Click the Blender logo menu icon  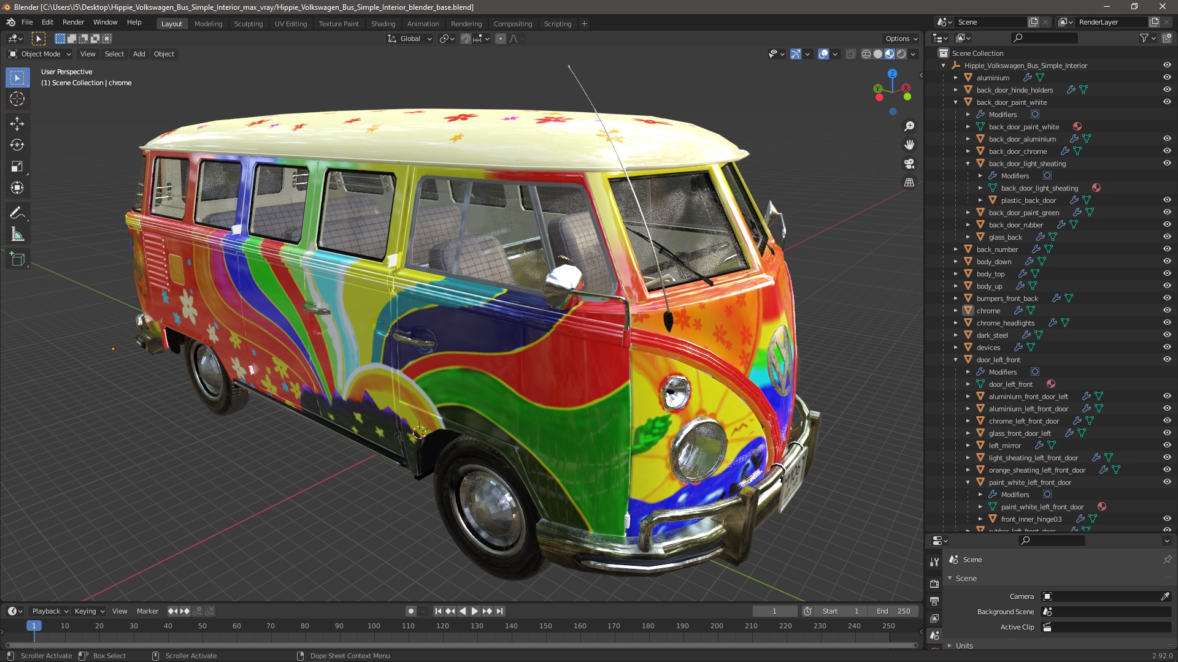pos(10,22)
